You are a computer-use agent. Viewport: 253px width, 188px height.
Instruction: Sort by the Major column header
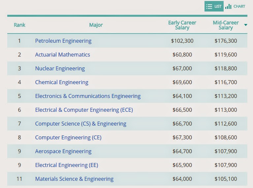click(x=96, y=25)
